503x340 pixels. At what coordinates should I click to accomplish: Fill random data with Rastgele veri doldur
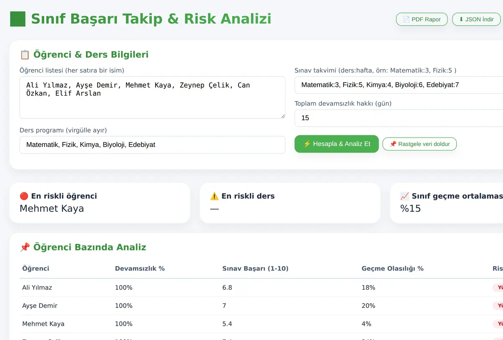coord(420,144)
